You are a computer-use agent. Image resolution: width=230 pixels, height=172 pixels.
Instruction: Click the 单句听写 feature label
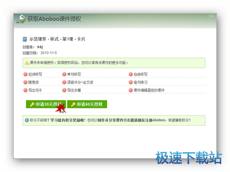pyautogui.click(x=74, y=74)
